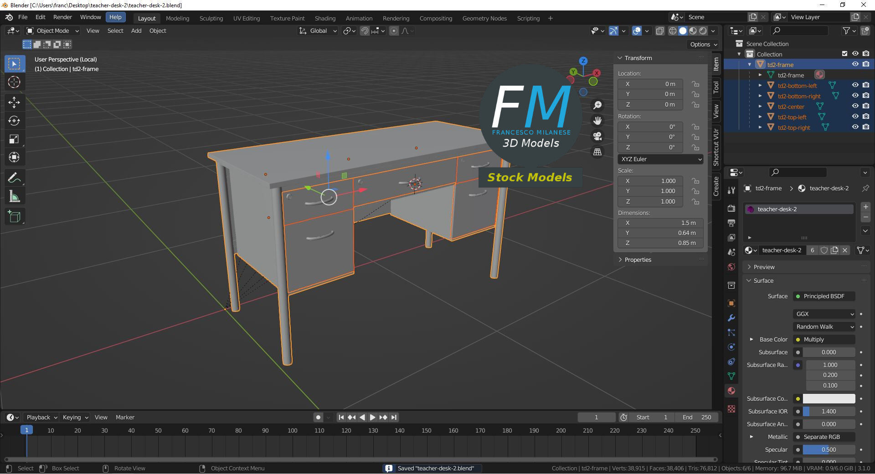Add a new material slot
Viewport: 875px width, 474px height.
coord(865,207)
